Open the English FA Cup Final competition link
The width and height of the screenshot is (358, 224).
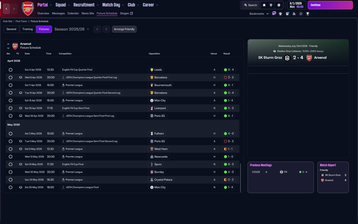coord(73,164)
